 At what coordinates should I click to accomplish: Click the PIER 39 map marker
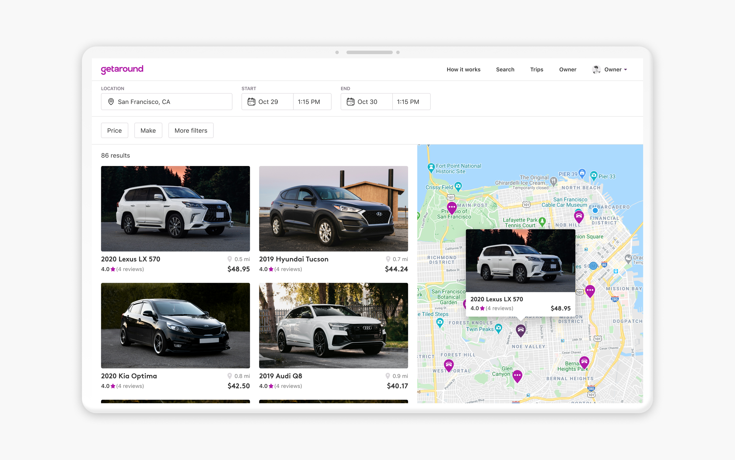[x=582, y=173]
